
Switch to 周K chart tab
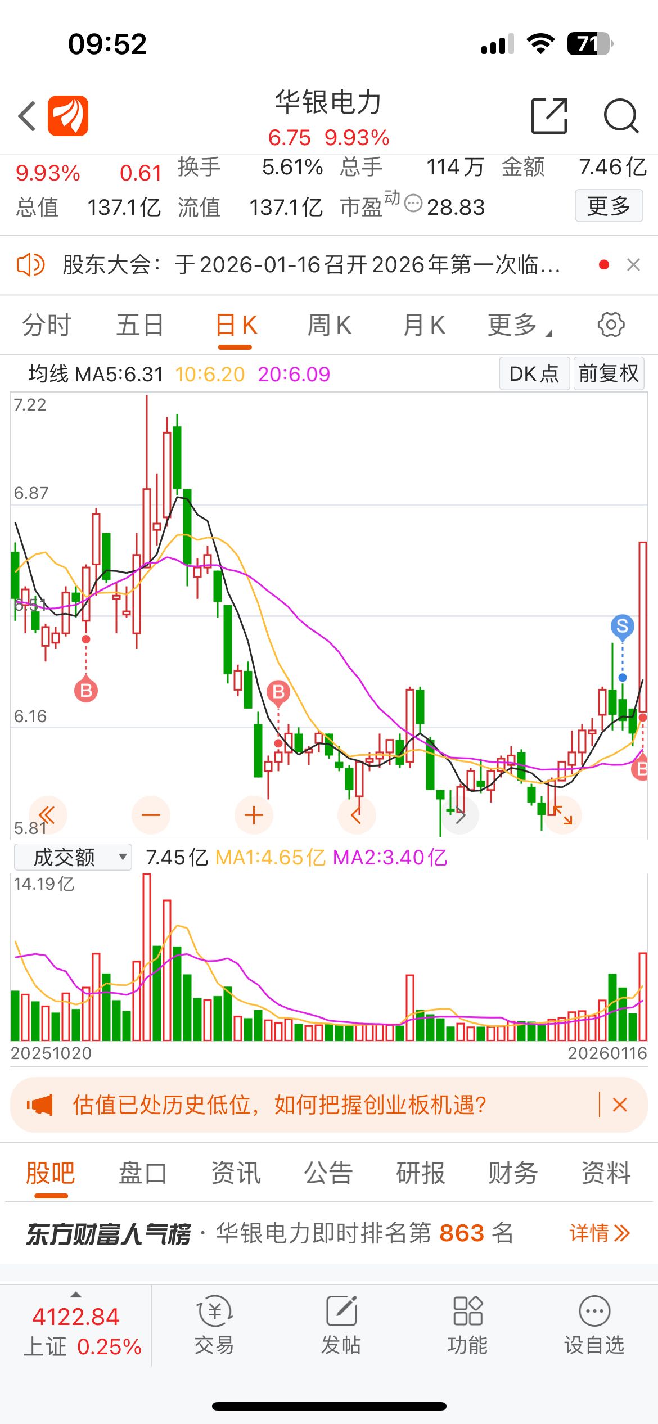pyautogui.click(x=330, y=325)
